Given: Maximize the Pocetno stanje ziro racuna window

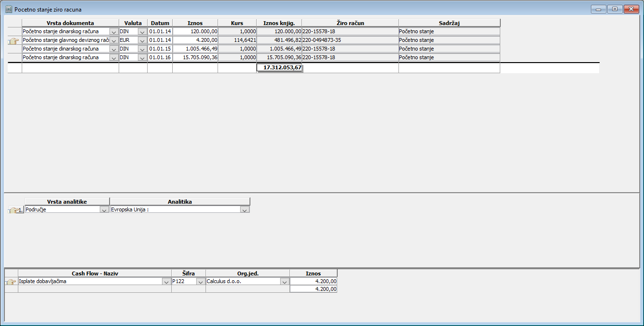Looking at the screenshot, I should pos(615,9).
